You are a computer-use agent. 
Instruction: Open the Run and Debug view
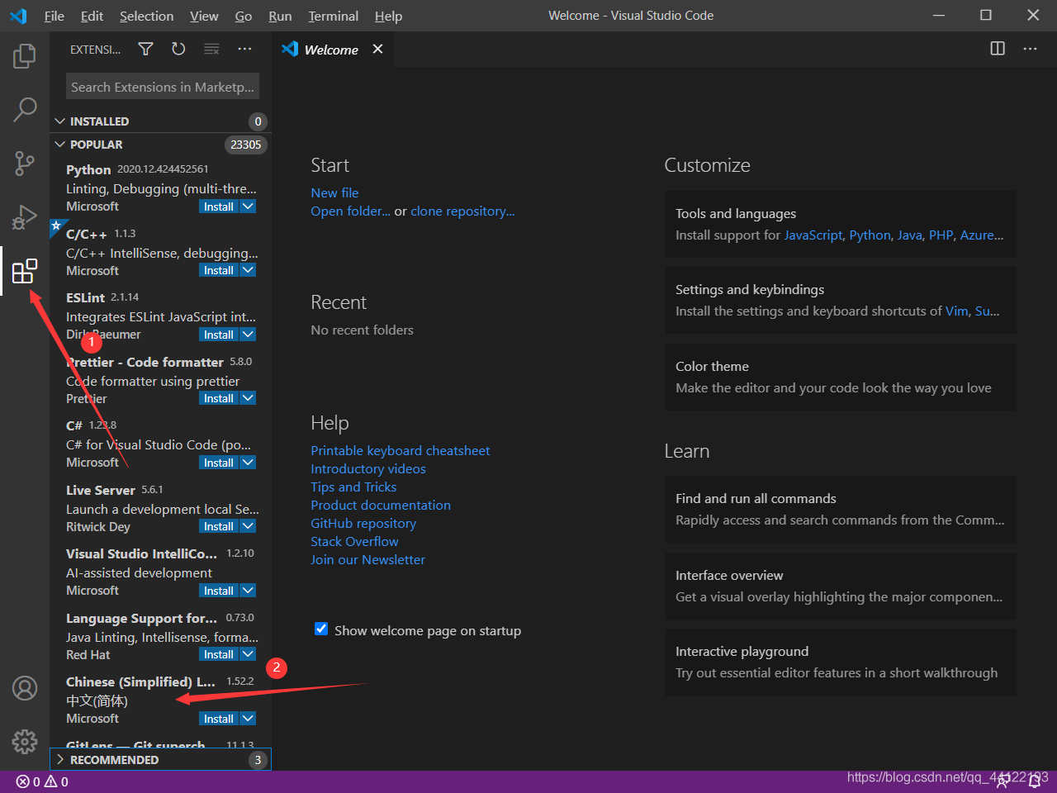(x=25, y=216)
